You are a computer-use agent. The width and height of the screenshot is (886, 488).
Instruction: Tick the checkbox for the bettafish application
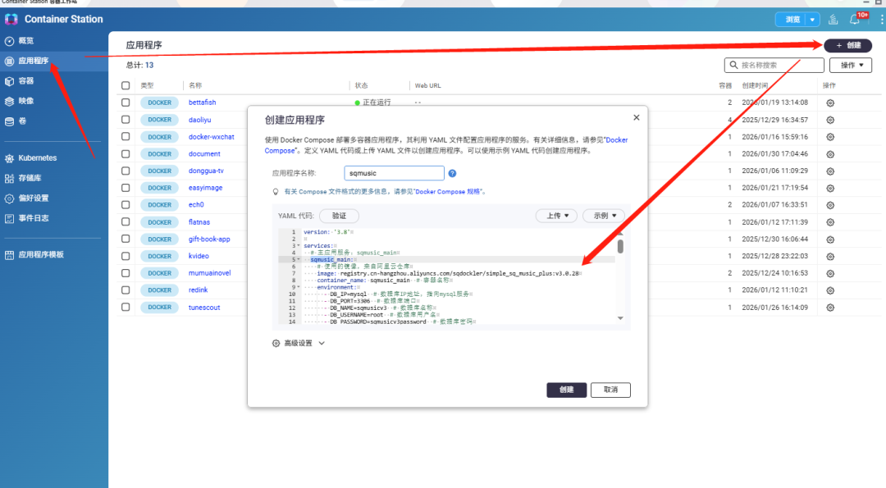pyautogui.click(x=126, y=103)
